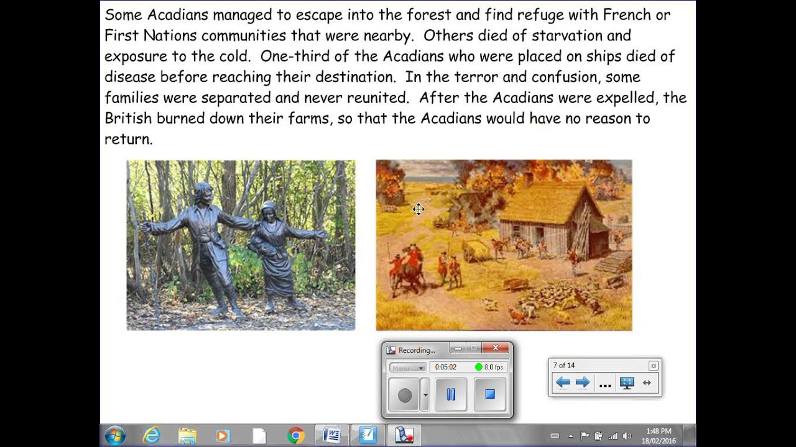796x447 pixels.
Task: Click the power battery tray icon
Action: tap(598, 436)
